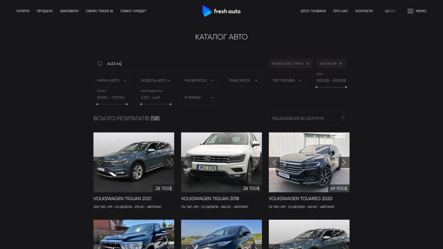Open the КОНТАКТИ page
This screenshot has width=443, height=249.
[364, 11]
